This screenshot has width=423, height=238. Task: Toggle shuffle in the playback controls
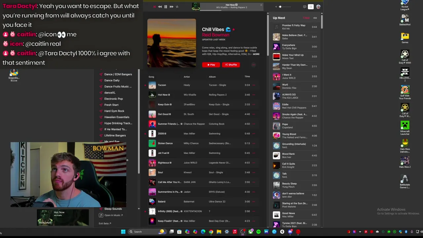pos(154,7)
